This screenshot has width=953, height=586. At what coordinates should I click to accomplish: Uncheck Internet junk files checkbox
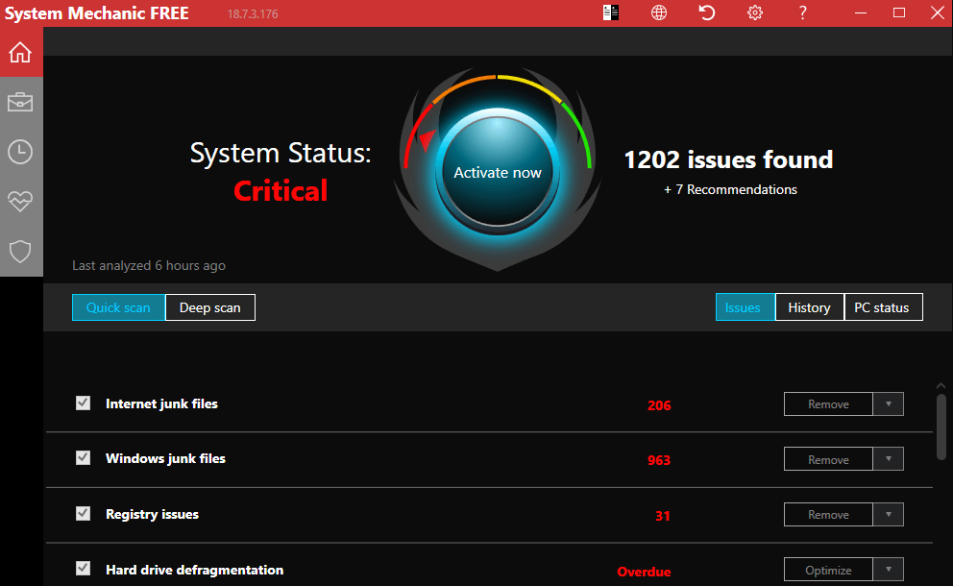84,403
